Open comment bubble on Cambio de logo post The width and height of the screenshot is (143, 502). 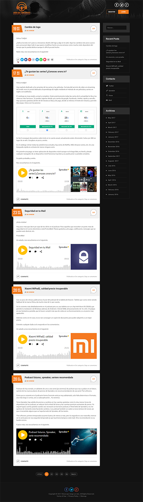[x=93, y=28]
